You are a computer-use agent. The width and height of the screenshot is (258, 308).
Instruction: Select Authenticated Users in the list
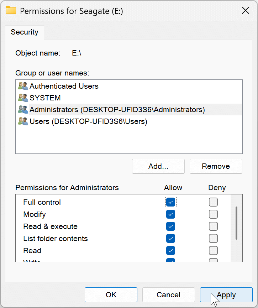click(64, 86)
